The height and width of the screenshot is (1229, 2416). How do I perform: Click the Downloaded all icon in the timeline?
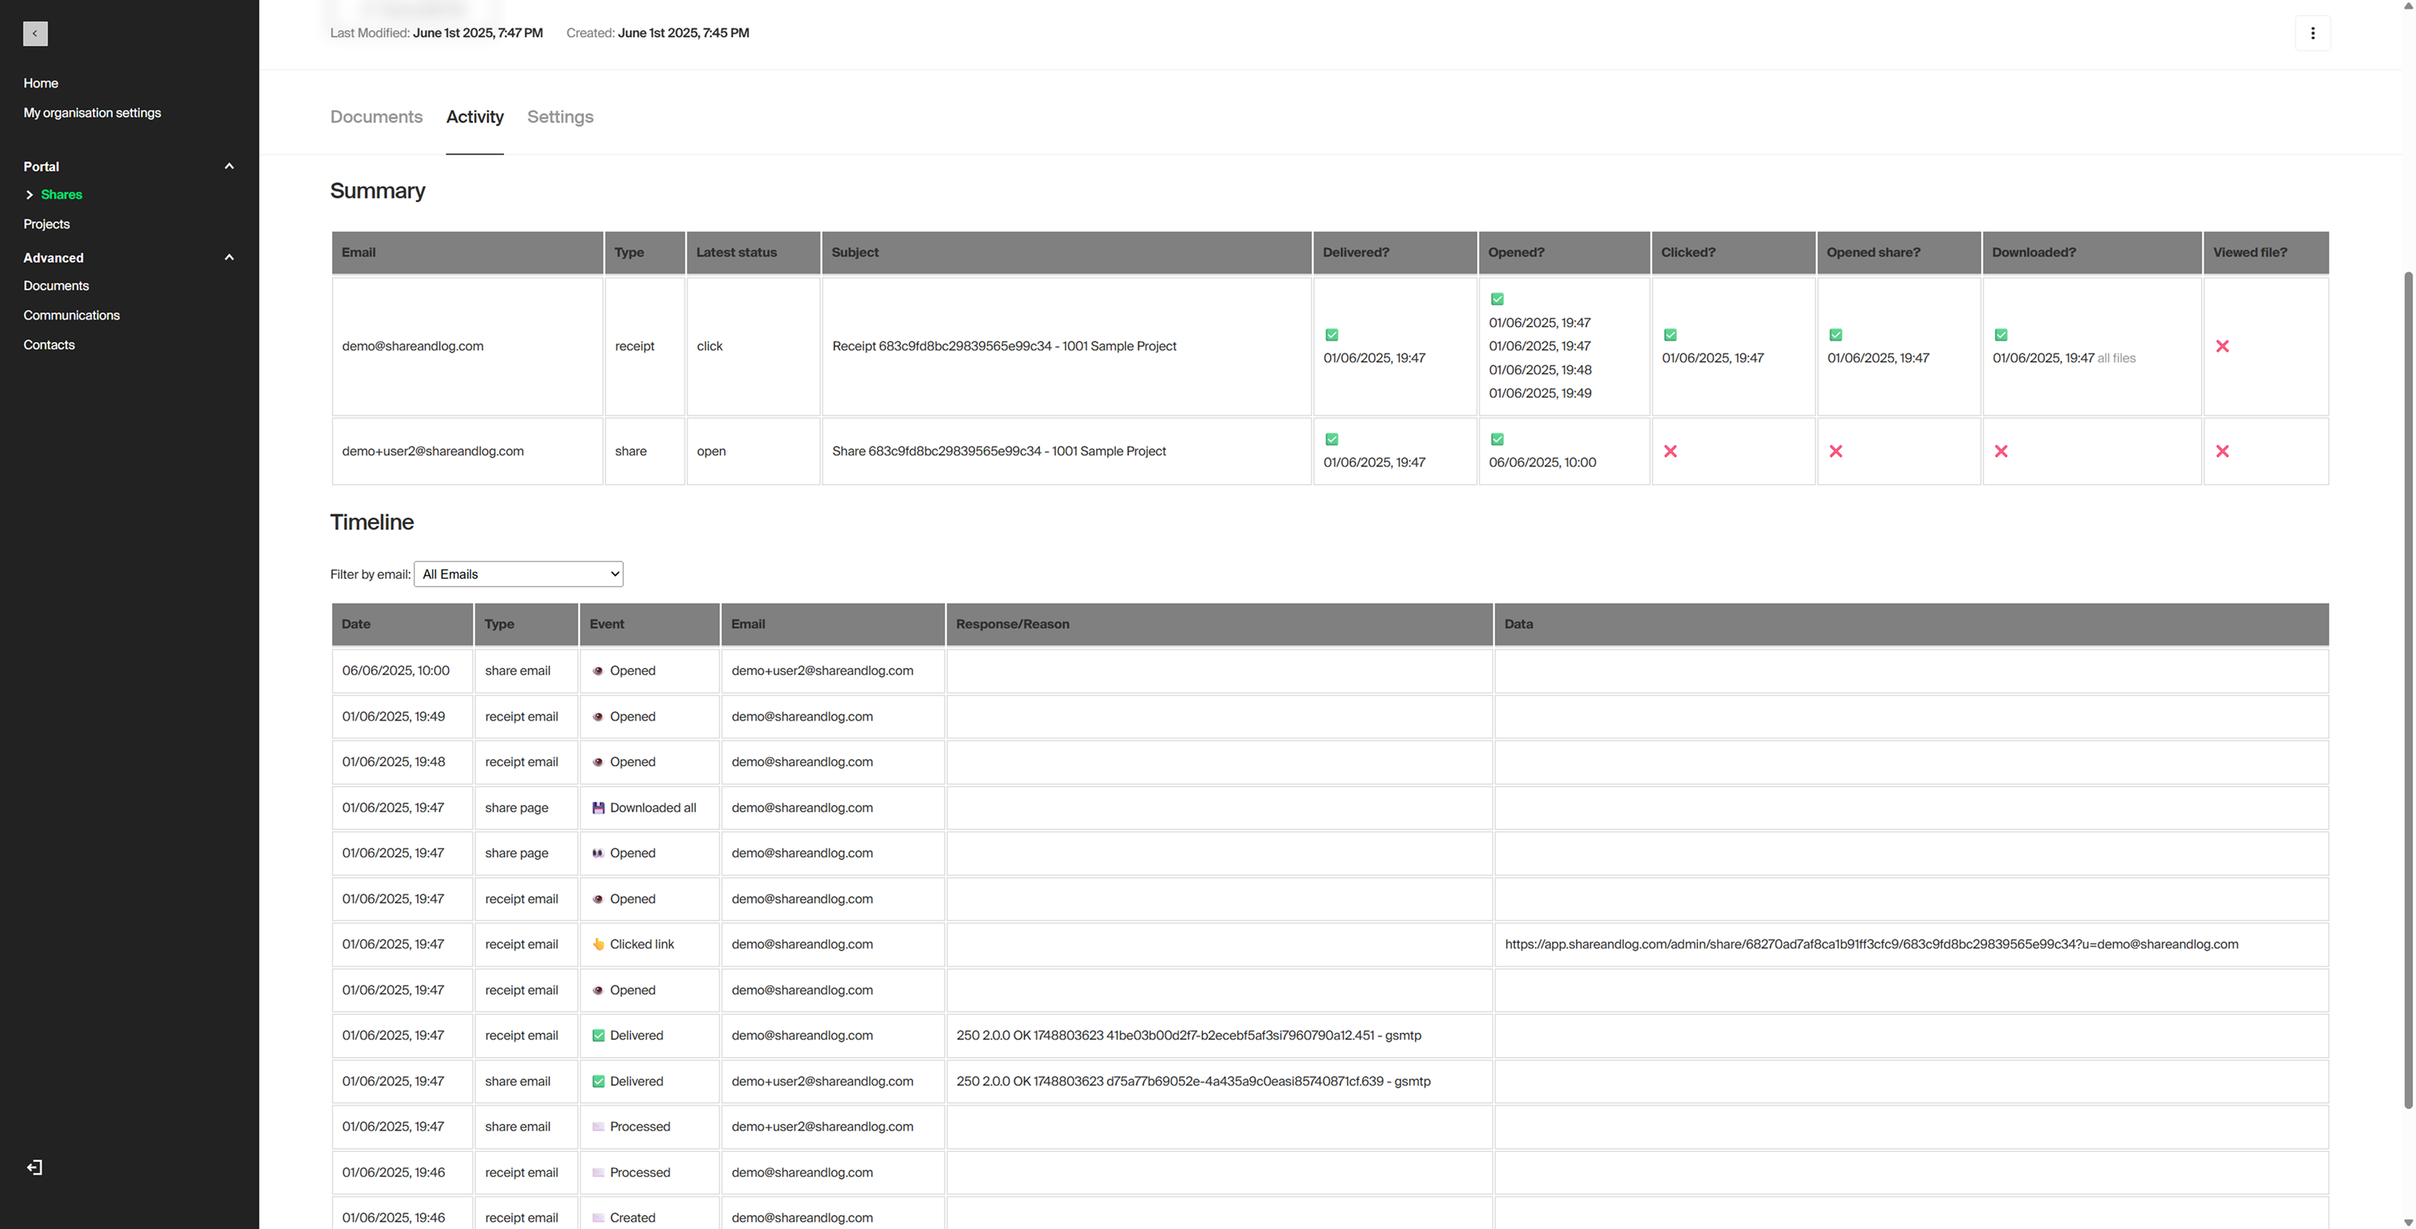pyautogui.click(x=598, y=807)
